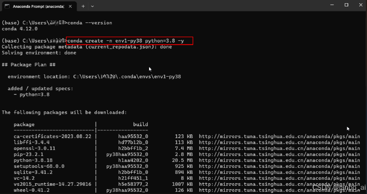Click 'sqlite-3.41.2' package name
This screenshot has width=367, height=194.
33,172
